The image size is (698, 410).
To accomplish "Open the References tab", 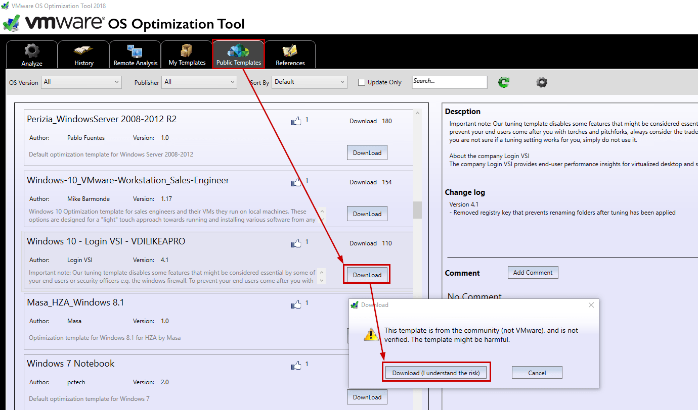I will (x=290, y=55).
